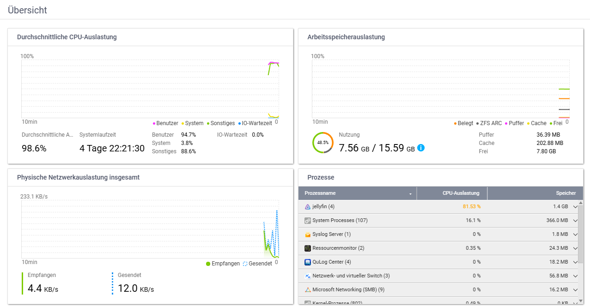Click the Durchschnittliche CPU-Auslastung panel title
590x307 pixels.
pyautogui.click(x=67, y=37)
